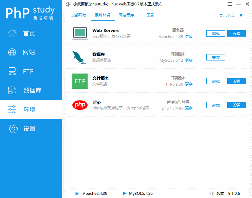252x198 pixels.
Task: Click the version info icon
Action: (212, 194)
